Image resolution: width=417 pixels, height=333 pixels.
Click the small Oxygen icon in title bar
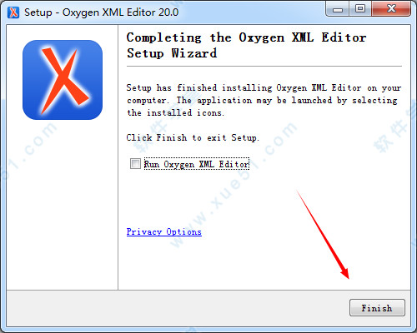point(13,12)
